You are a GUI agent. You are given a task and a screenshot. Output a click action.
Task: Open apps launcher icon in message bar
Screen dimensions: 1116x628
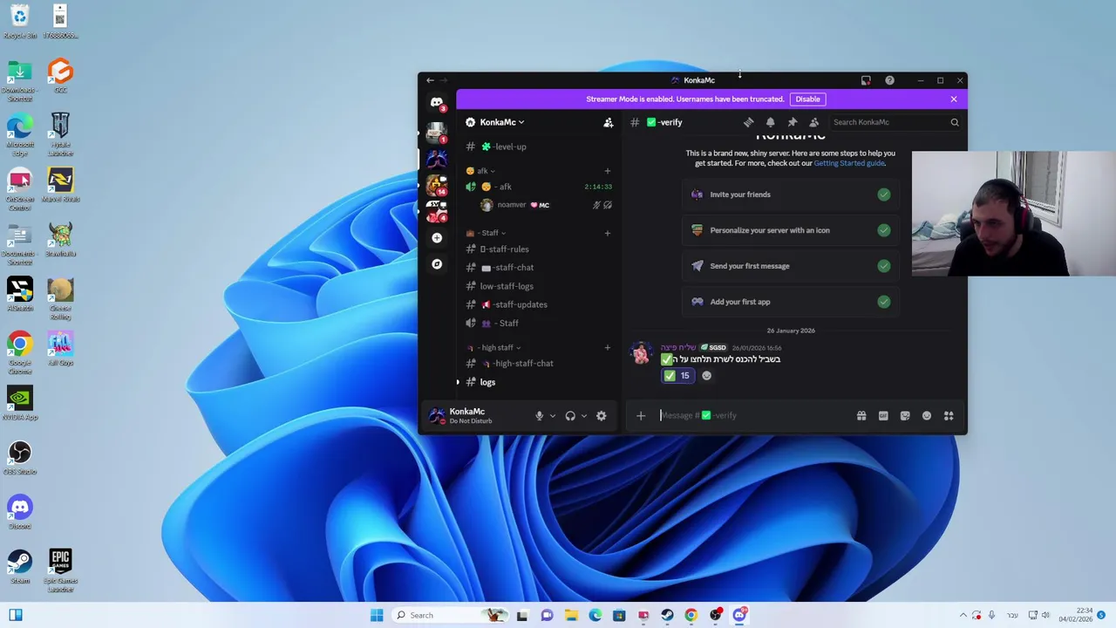coord(949,416)
